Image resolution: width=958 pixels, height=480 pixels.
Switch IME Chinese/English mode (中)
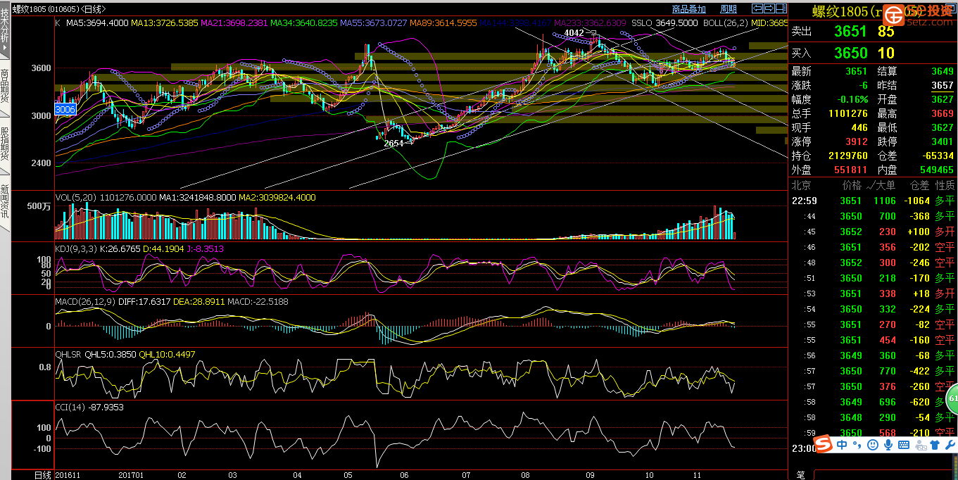click(843, 445)
